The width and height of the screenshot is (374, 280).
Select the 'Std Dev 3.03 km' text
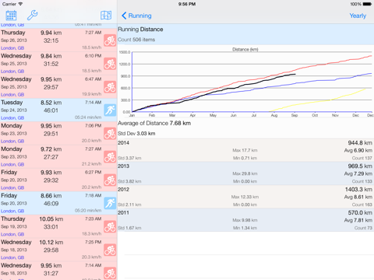[136, 134]
